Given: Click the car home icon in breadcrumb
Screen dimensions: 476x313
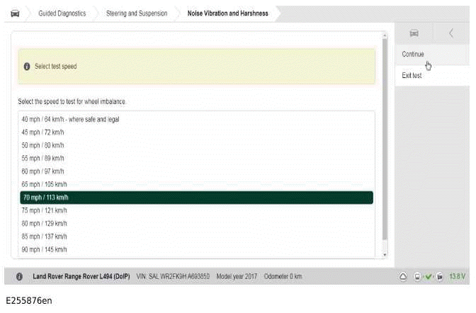Looking at the screenshot, I should (15, 13).
